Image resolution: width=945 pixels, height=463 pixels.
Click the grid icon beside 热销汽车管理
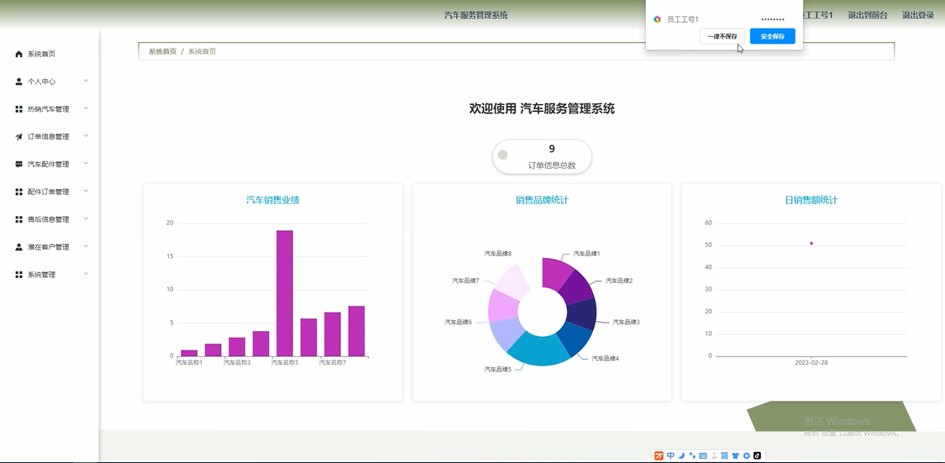tap(18, 109)
